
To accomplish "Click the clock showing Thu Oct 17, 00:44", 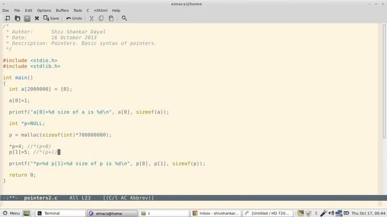I will coord(368,213).
